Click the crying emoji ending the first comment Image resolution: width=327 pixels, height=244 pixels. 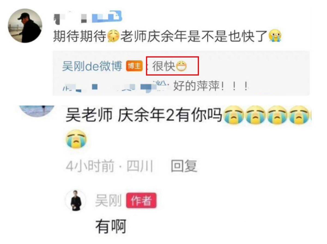tap(275, 36)
